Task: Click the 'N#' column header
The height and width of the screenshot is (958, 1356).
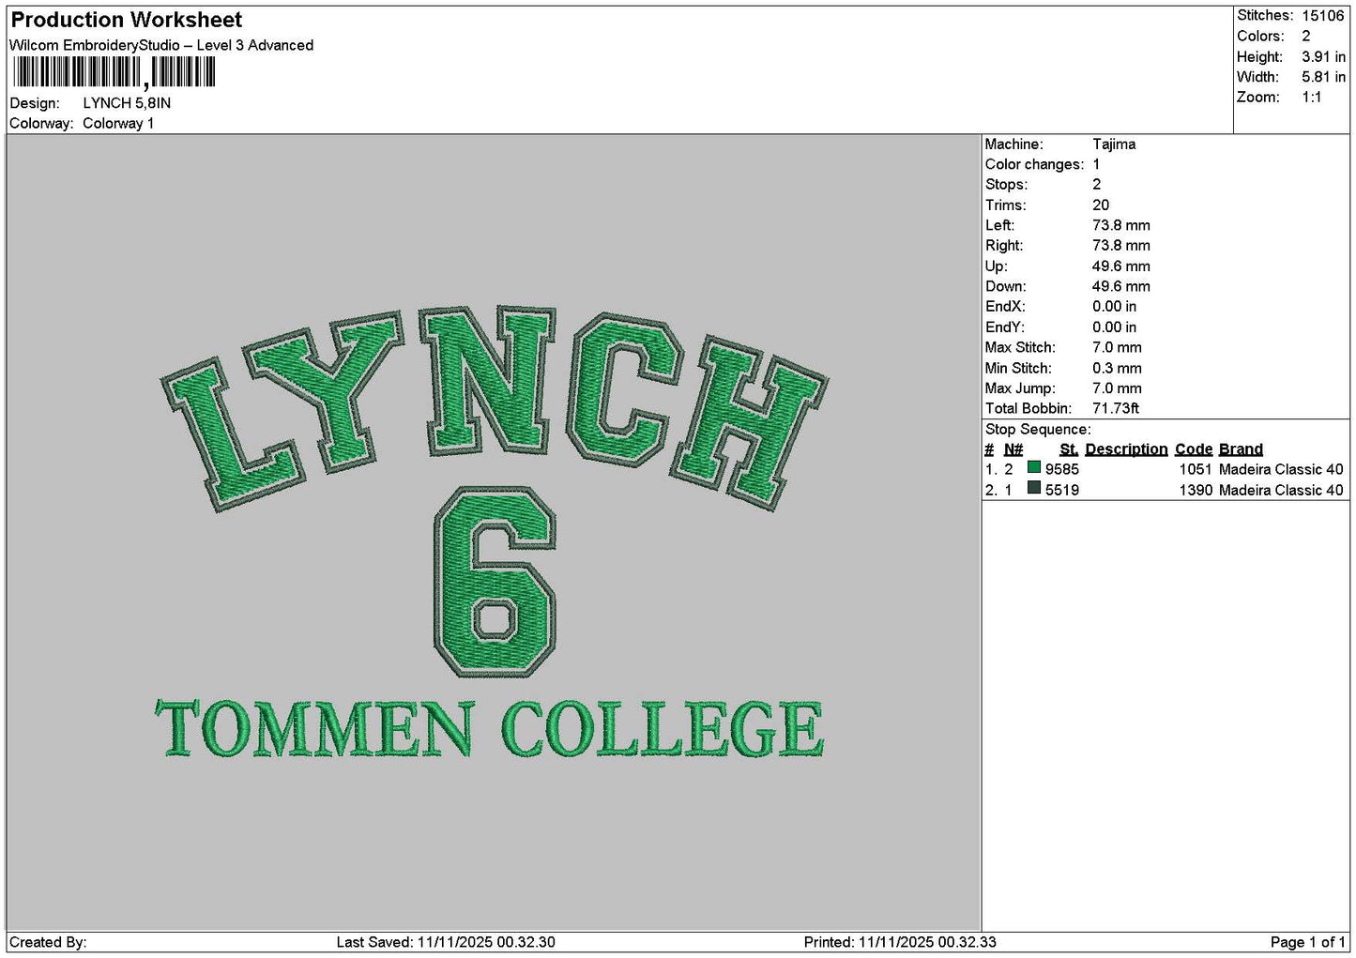Action: pos(1013,449)
